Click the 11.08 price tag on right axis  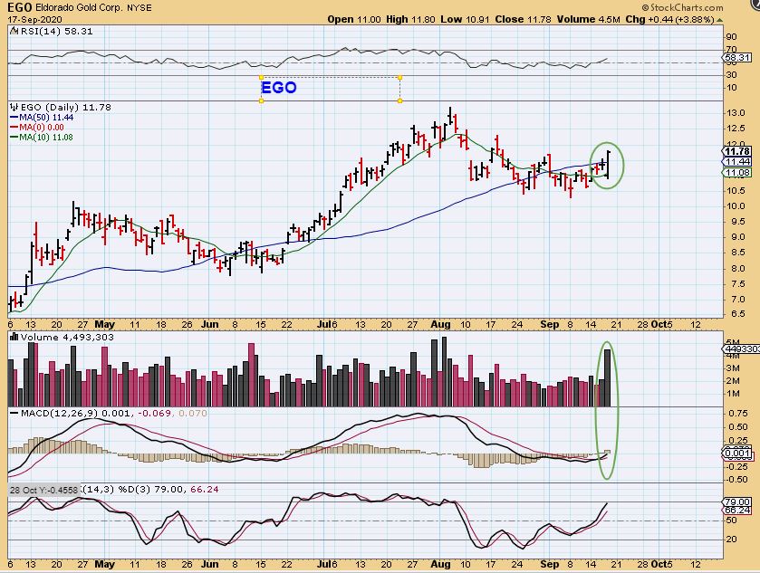(737, 172)
